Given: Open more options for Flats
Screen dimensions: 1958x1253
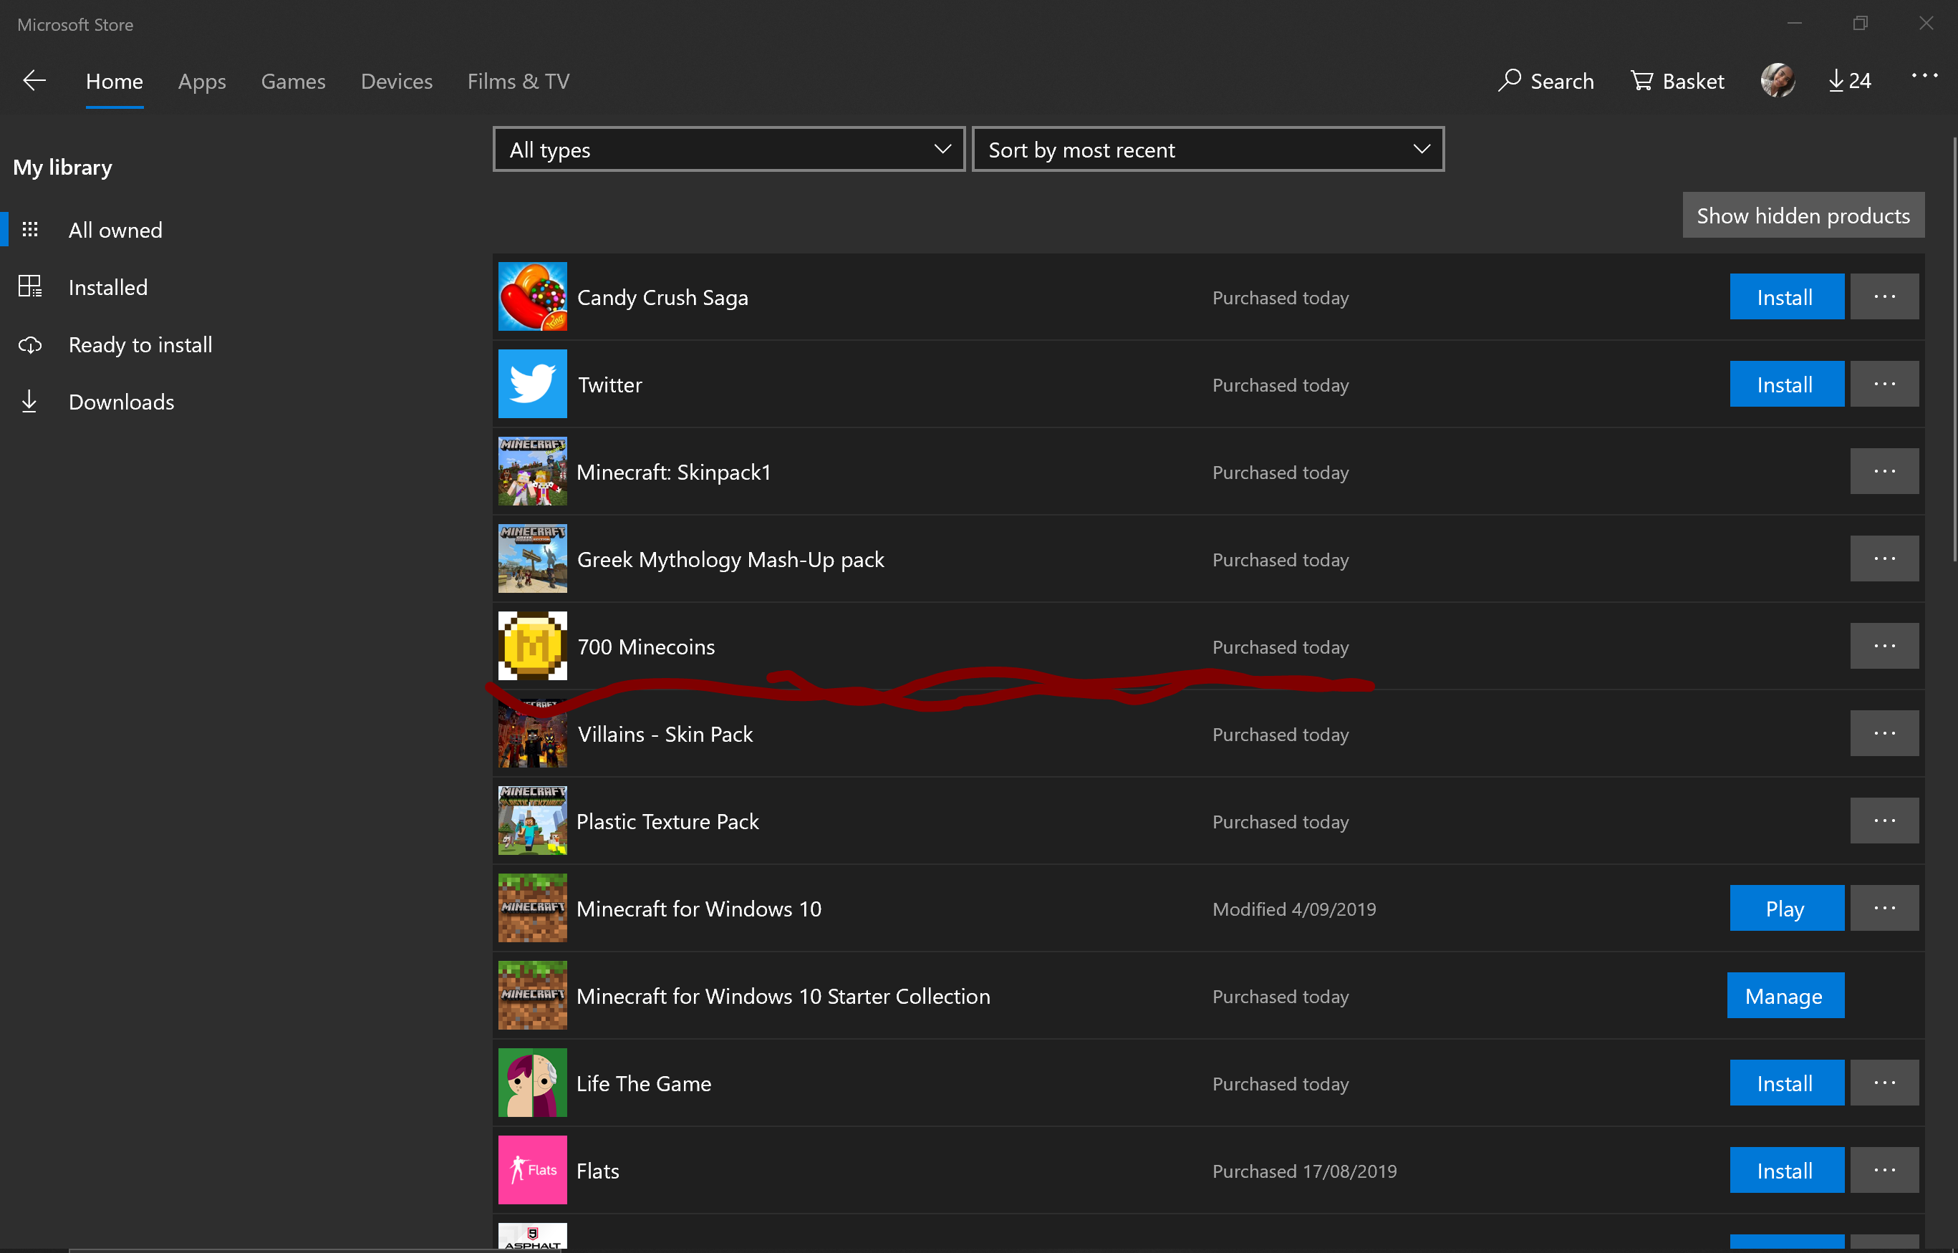Looking at the screenshot, I should 1884,1170.
